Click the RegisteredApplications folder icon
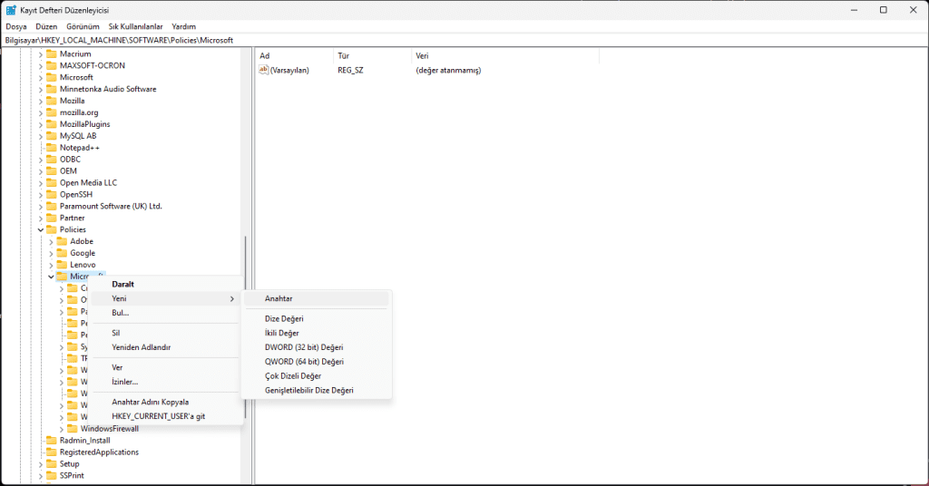The width and height of the screenshot is (929, 486). (52, 452)
